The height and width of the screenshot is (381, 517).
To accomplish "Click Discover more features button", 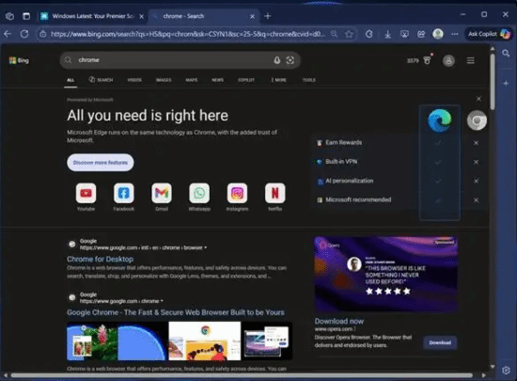I will pyautogui.click(x=101, y=163).
